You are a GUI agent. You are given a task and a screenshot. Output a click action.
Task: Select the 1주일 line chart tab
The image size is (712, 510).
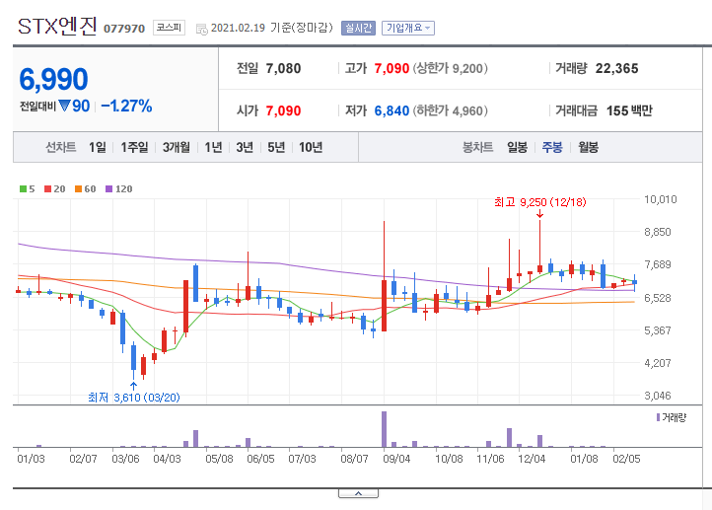[134, 147]
